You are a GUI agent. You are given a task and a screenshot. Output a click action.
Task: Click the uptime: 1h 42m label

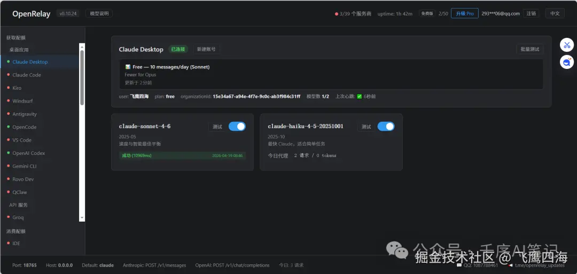click(x=395, y=13)
